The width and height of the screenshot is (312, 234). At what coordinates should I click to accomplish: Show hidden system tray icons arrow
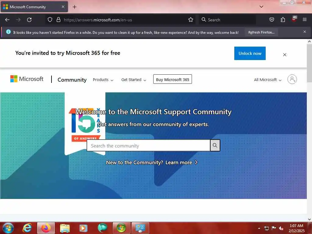coord(259,228)
